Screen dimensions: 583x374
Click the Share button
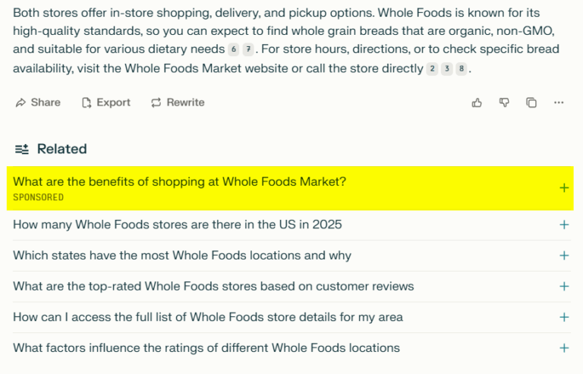point(38,102)
